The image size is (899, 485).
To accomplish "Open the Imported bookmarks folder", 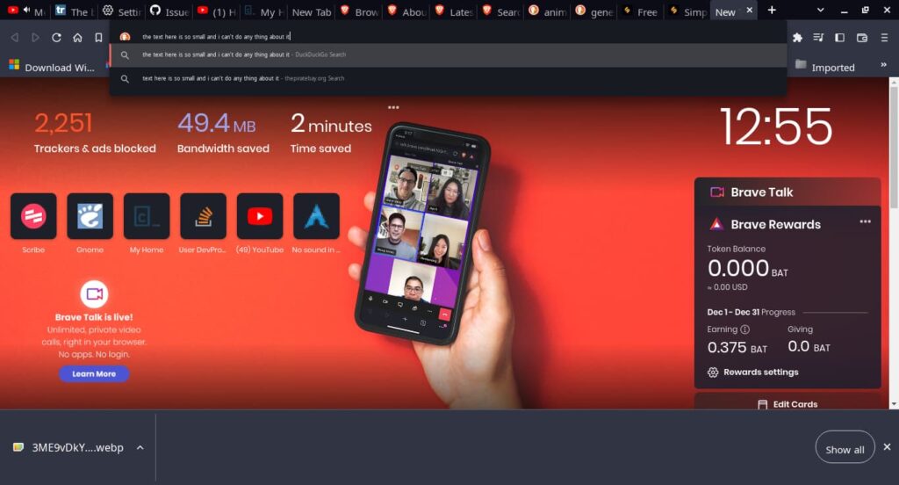I will click(x=825, y=67).
